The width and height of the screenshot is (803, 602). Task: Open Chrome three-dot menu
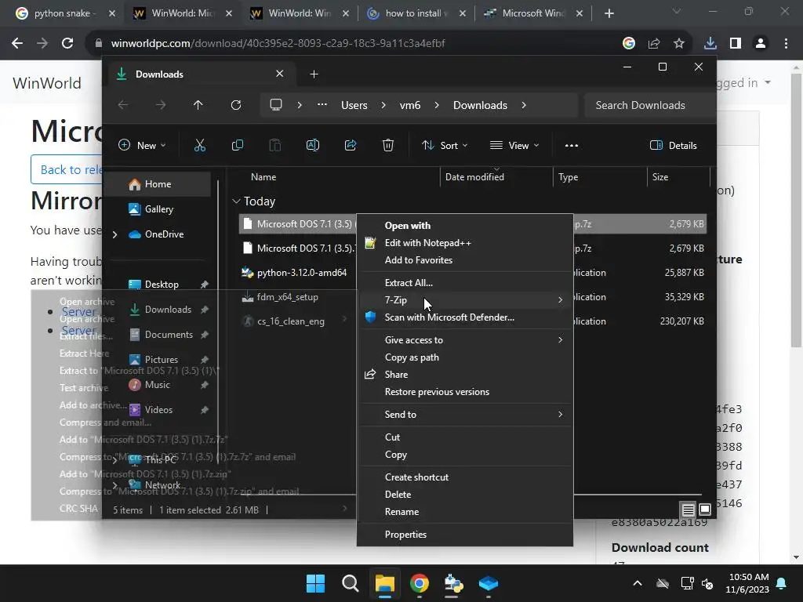click(x=786, y=43)
